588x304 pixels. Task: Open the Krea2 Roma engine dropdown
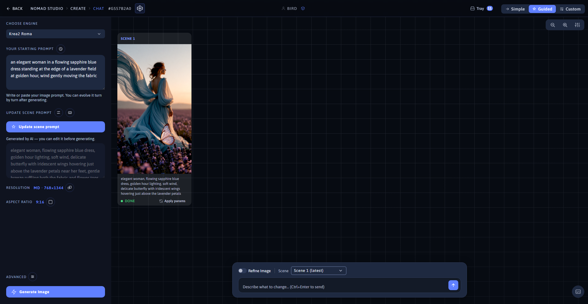(56, 34)
